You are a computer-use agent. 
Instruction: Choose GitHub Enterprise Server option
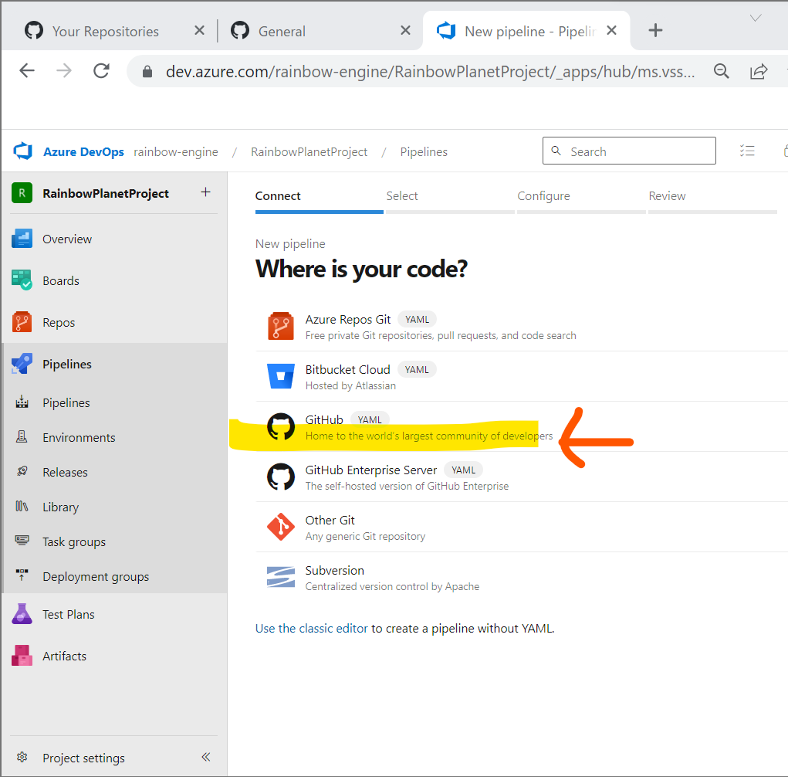pos(522,477)
